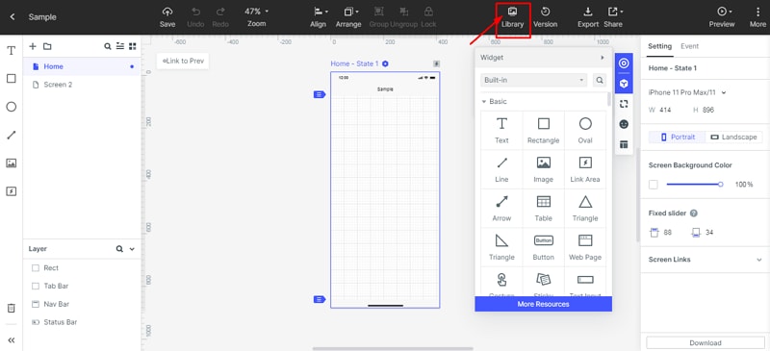Switch to the Setting tab

(659, 46)
